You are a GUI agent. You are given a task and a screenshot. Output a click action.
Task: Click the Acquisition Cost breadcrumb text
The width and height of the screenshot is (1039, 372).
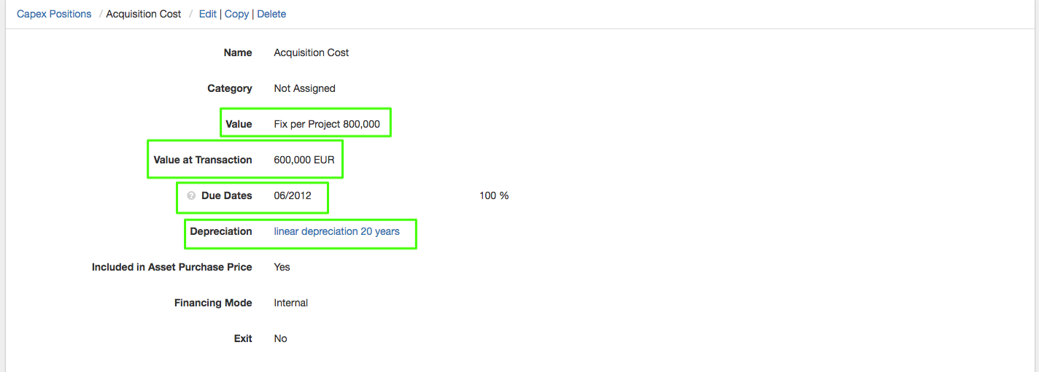click(144, 14)
